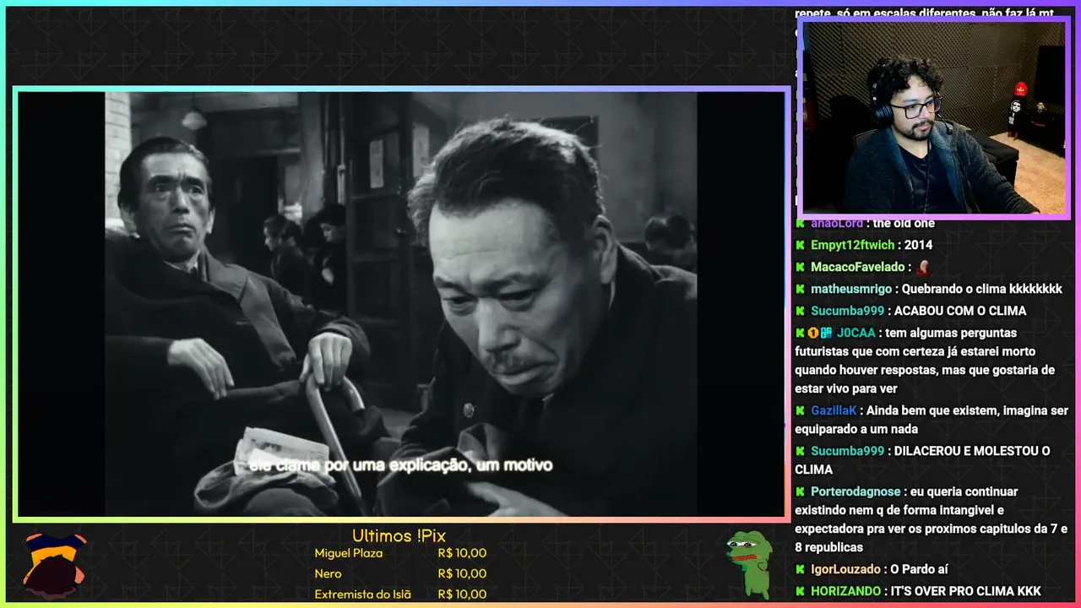Click the orange numbered badge next to J0CAA
The image size is (1081, 608).
[813, 333]
